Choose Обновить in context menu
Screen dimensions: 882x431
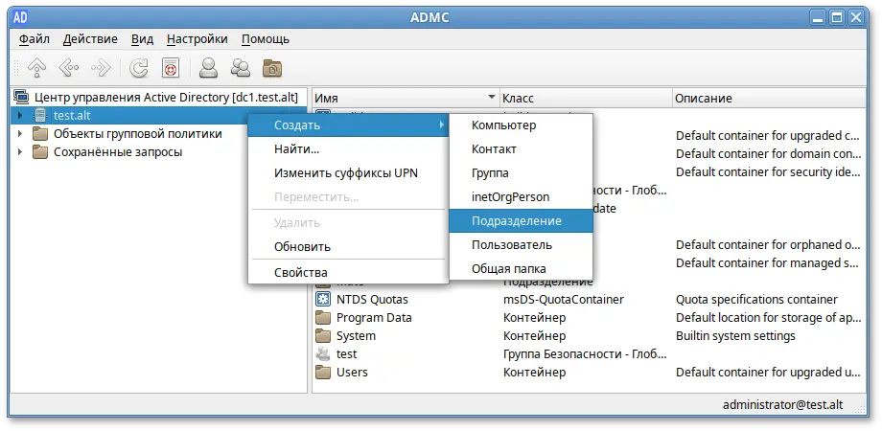[x=348, y=247]
